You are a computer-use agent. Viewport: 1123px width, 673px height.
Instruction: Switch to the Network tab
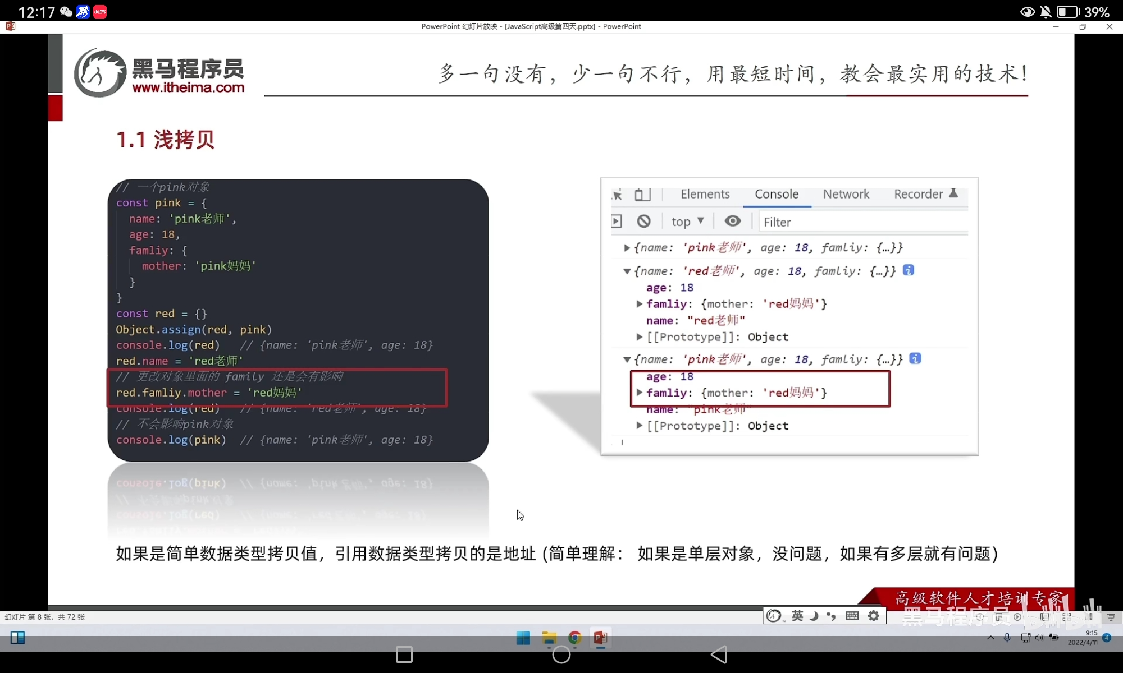[x=846, y=194]
